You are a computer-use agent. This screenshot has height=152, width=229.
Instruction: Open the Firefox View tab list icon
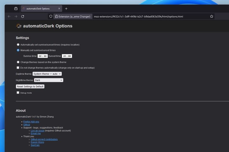16,9
